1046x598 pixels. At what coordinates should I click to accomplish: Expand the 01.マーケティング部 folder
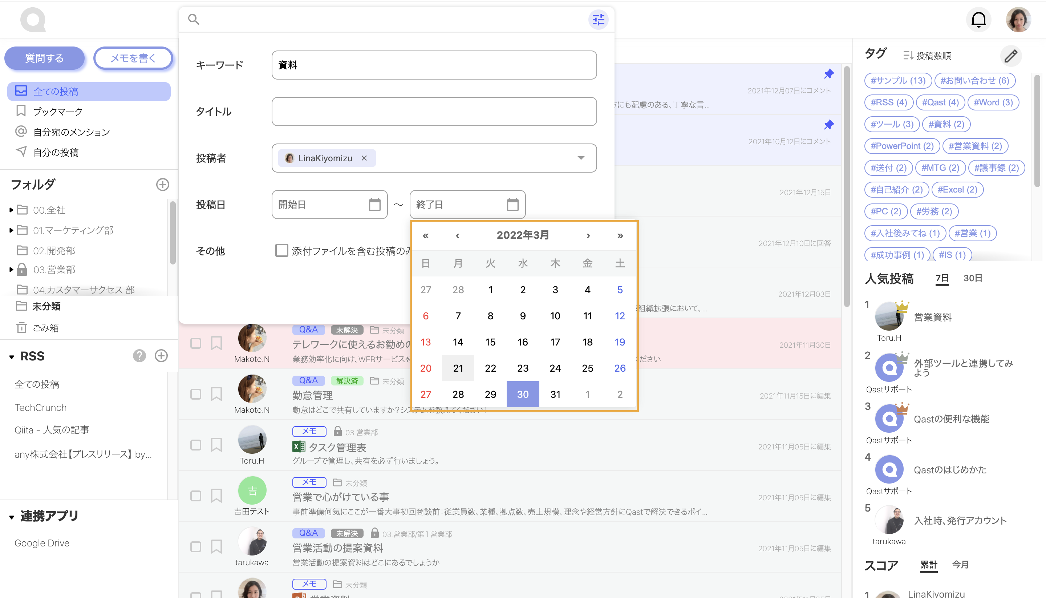click(x=11, y=230)
